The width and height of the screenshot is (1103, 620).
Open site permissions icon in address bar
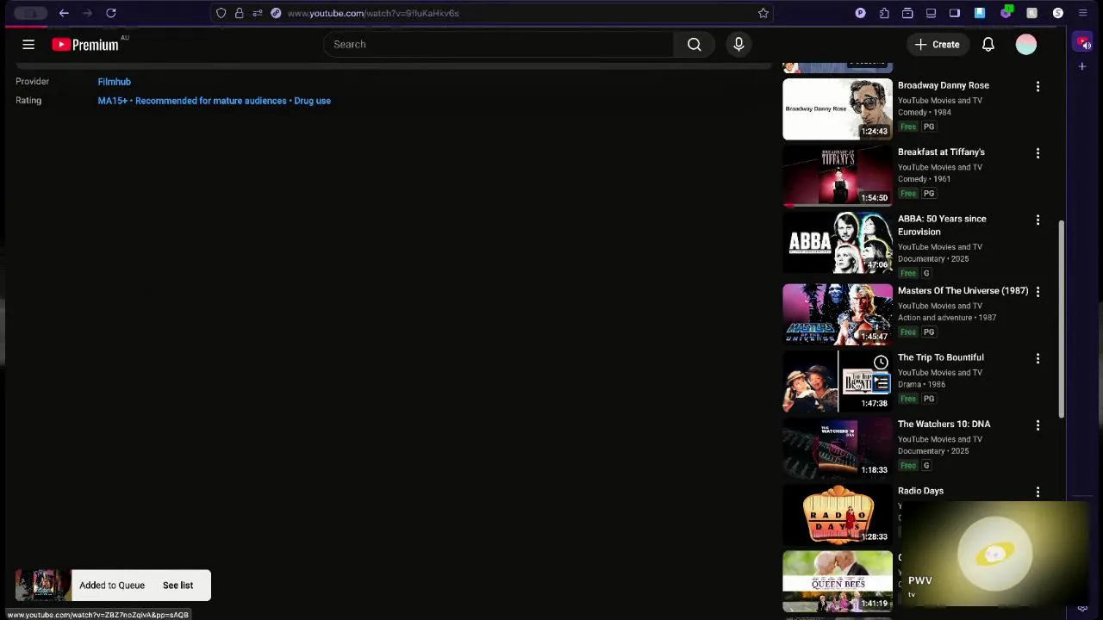257,13
